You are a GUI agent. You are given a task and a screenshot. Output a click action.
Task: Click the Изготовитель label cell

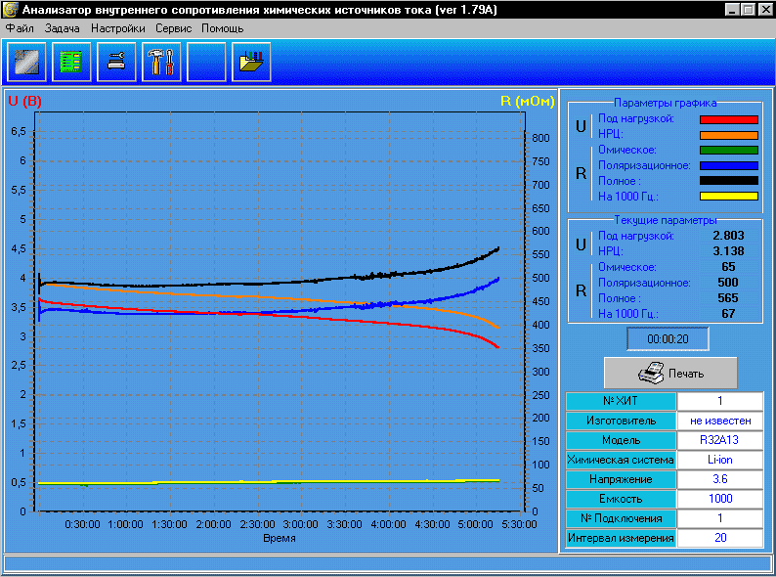(621, 421)
